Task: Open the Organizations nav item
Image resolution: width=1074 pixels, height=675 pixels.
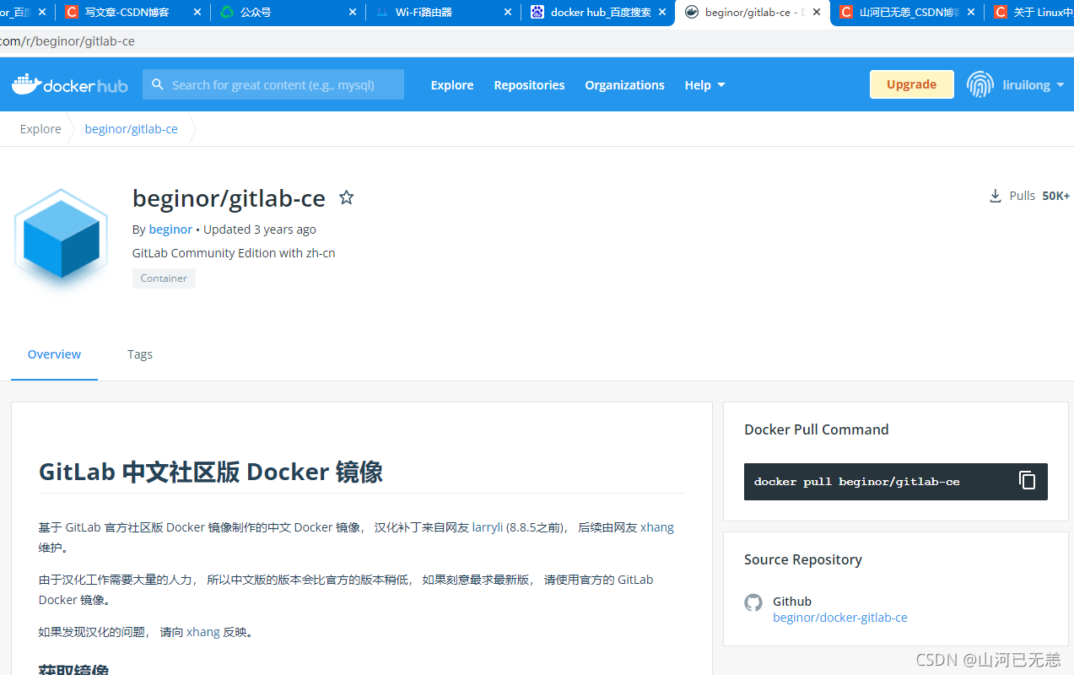Action: pyautogui.click(x=624, y=84)
